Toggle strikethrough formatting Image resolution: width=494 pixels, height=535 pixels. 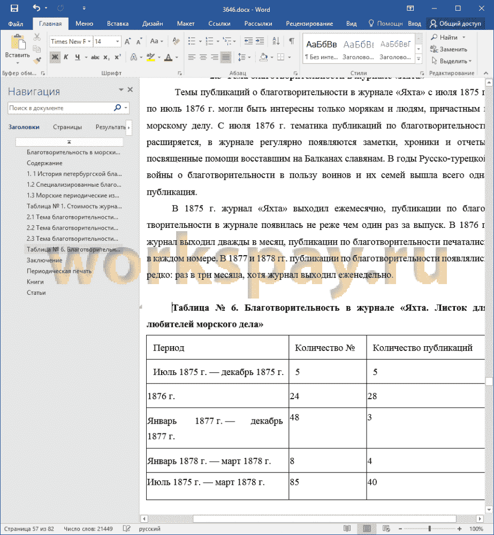(x=95, y=57)
